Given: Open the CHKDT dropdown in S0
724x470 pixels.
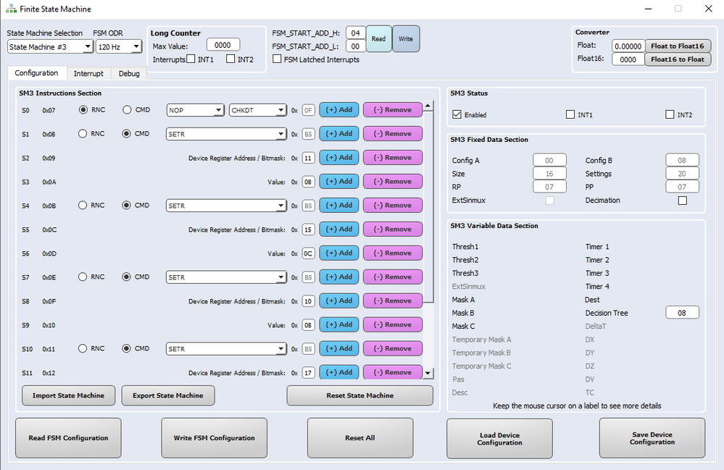Looking at the screenshot, I should (257, 110).
